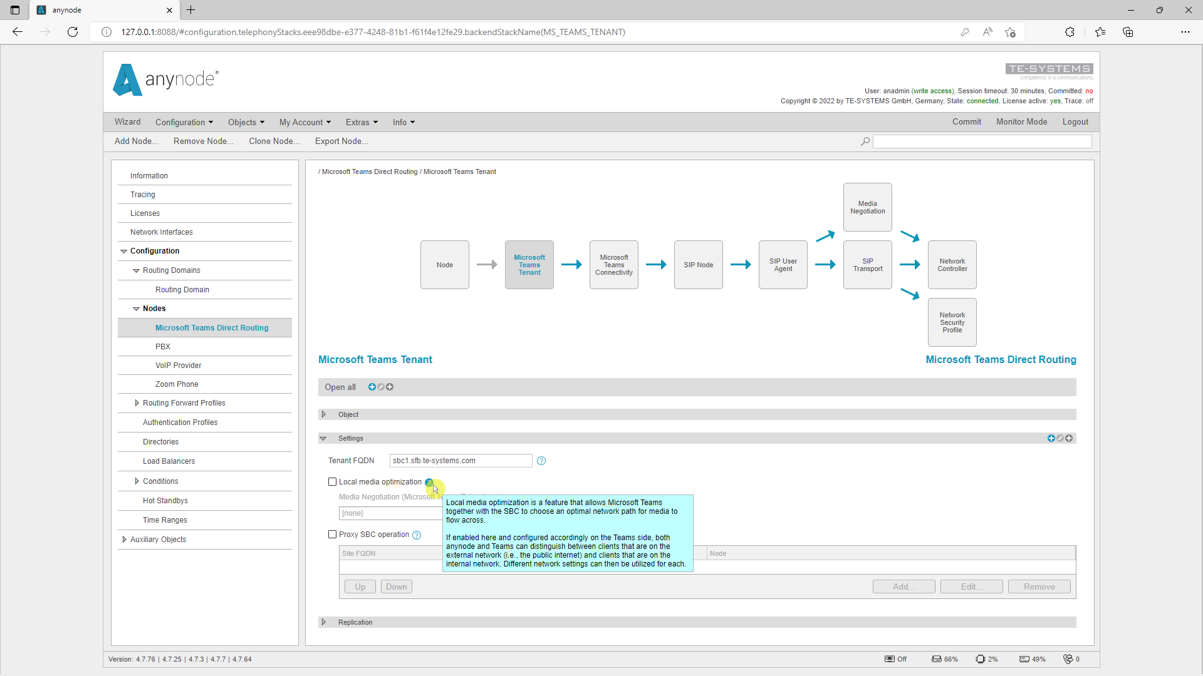The height and width of the screenshot is (676, 1203).
Task: Click the Add... button in site table
Action: click(904, 587)
